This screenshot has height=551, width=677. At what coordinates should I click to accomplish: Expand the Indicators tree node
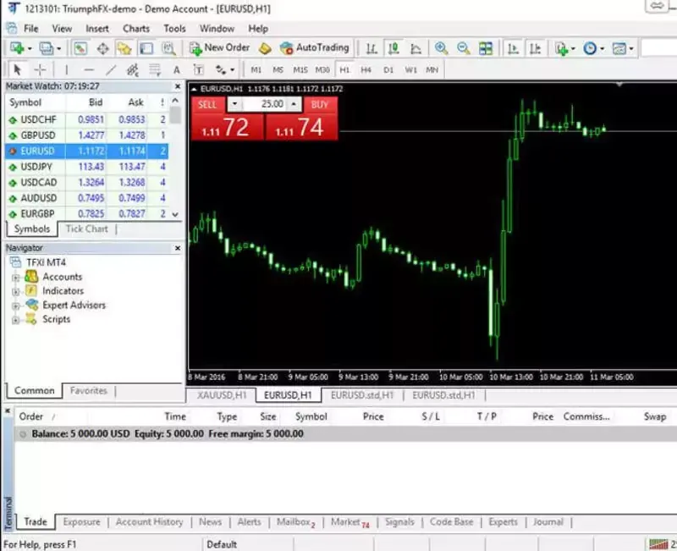point(16,292)
